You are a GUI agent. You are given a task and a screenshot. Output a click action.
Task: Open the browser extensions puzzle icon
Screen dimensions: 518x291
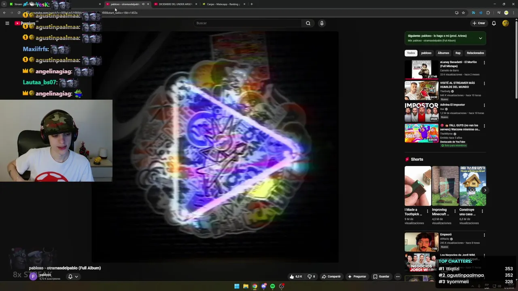click(x=488, y=13)
